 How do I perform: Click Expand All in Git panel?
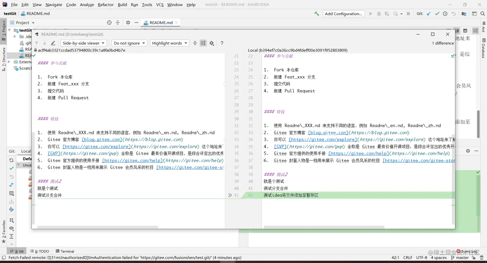[x=11, y=237]
